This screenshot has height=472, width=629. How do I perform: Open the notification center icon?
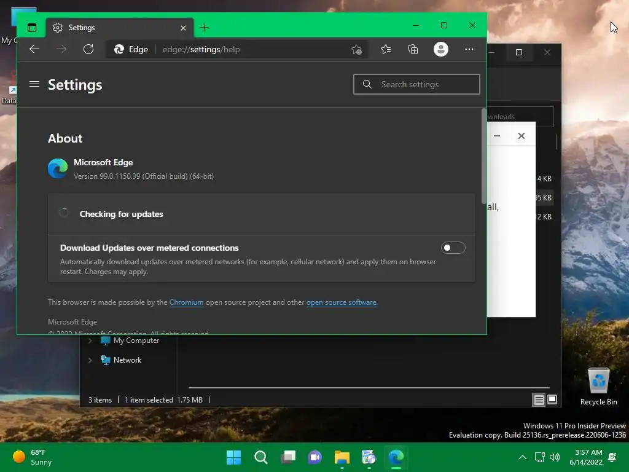(612, 457)
